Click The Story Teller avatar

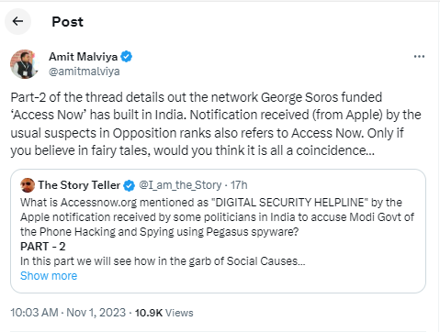pos(28,185)
